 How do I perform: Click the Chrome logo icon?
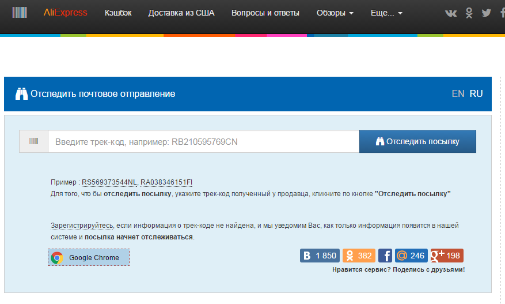(57, 257)
